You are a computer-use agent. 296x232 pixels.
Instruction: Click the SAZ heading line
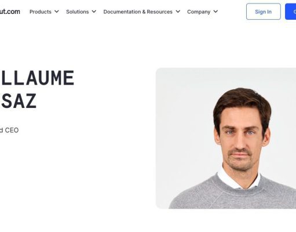pos(19,101)
